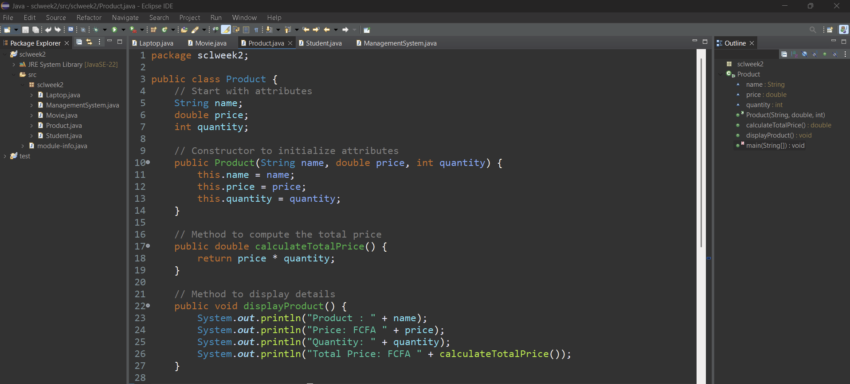
Task: Expand Laptop.java in Package Explorer
Action: [31, 95]
